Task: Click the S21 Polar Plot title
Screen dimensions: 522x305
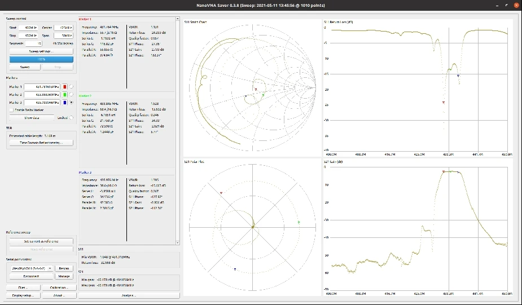Action: tap(195, 162)
